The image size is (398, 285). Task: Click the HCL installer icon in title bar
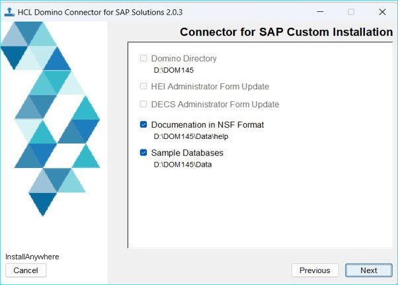point(10,12)
